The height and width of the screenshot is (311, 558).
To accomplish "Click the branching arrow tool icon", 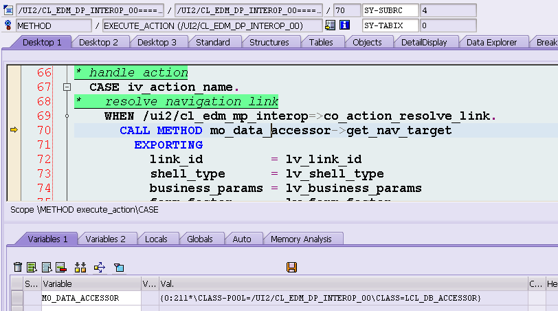I will (100, 267).
